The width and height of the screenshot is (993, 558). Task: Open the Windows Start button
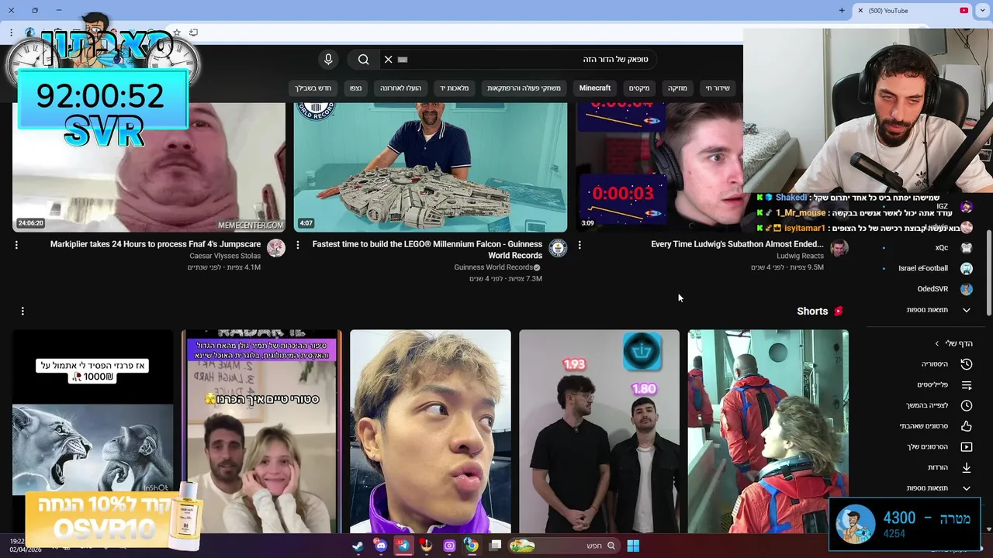tap(633, 546)
